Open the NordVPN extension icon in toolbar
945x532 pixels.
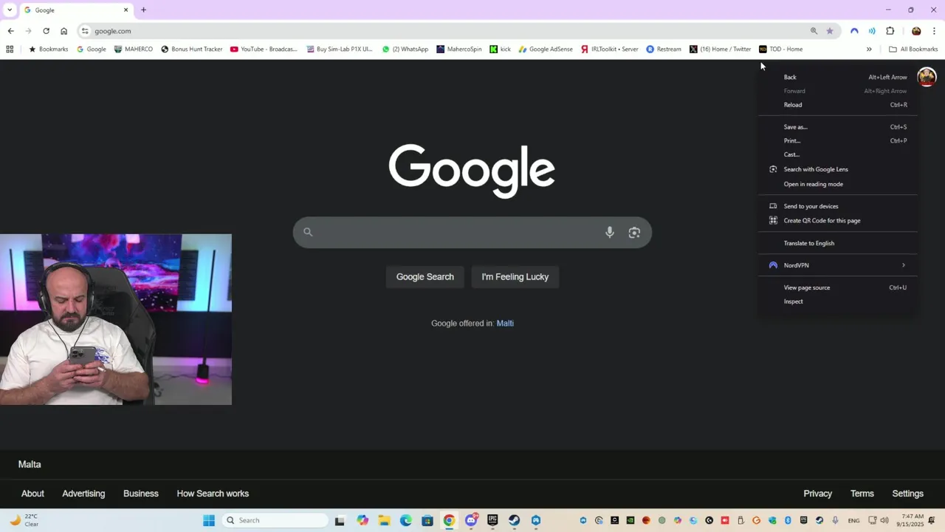pos(854,31)
